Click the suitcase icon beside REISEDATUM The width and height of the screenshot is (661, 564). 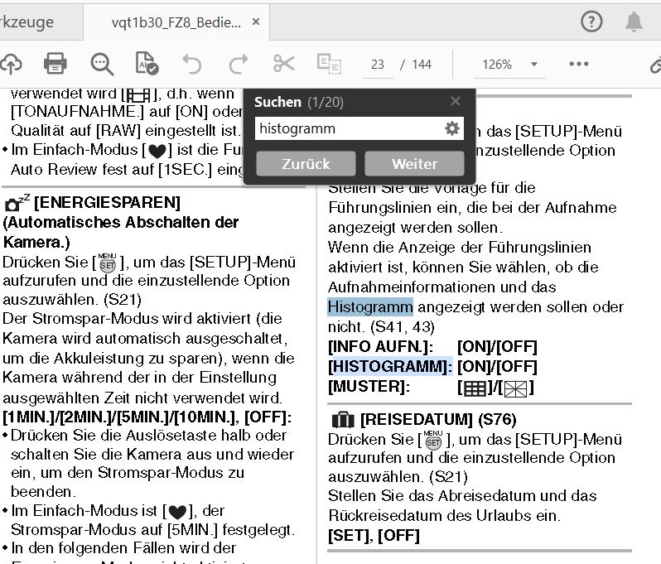(343, 420)
